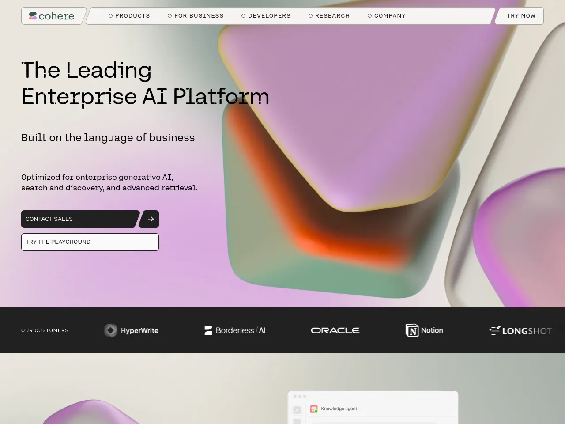Expand the Knowledge agent dropdown chevron
The image size is (565, 424).
pos(361,409)
